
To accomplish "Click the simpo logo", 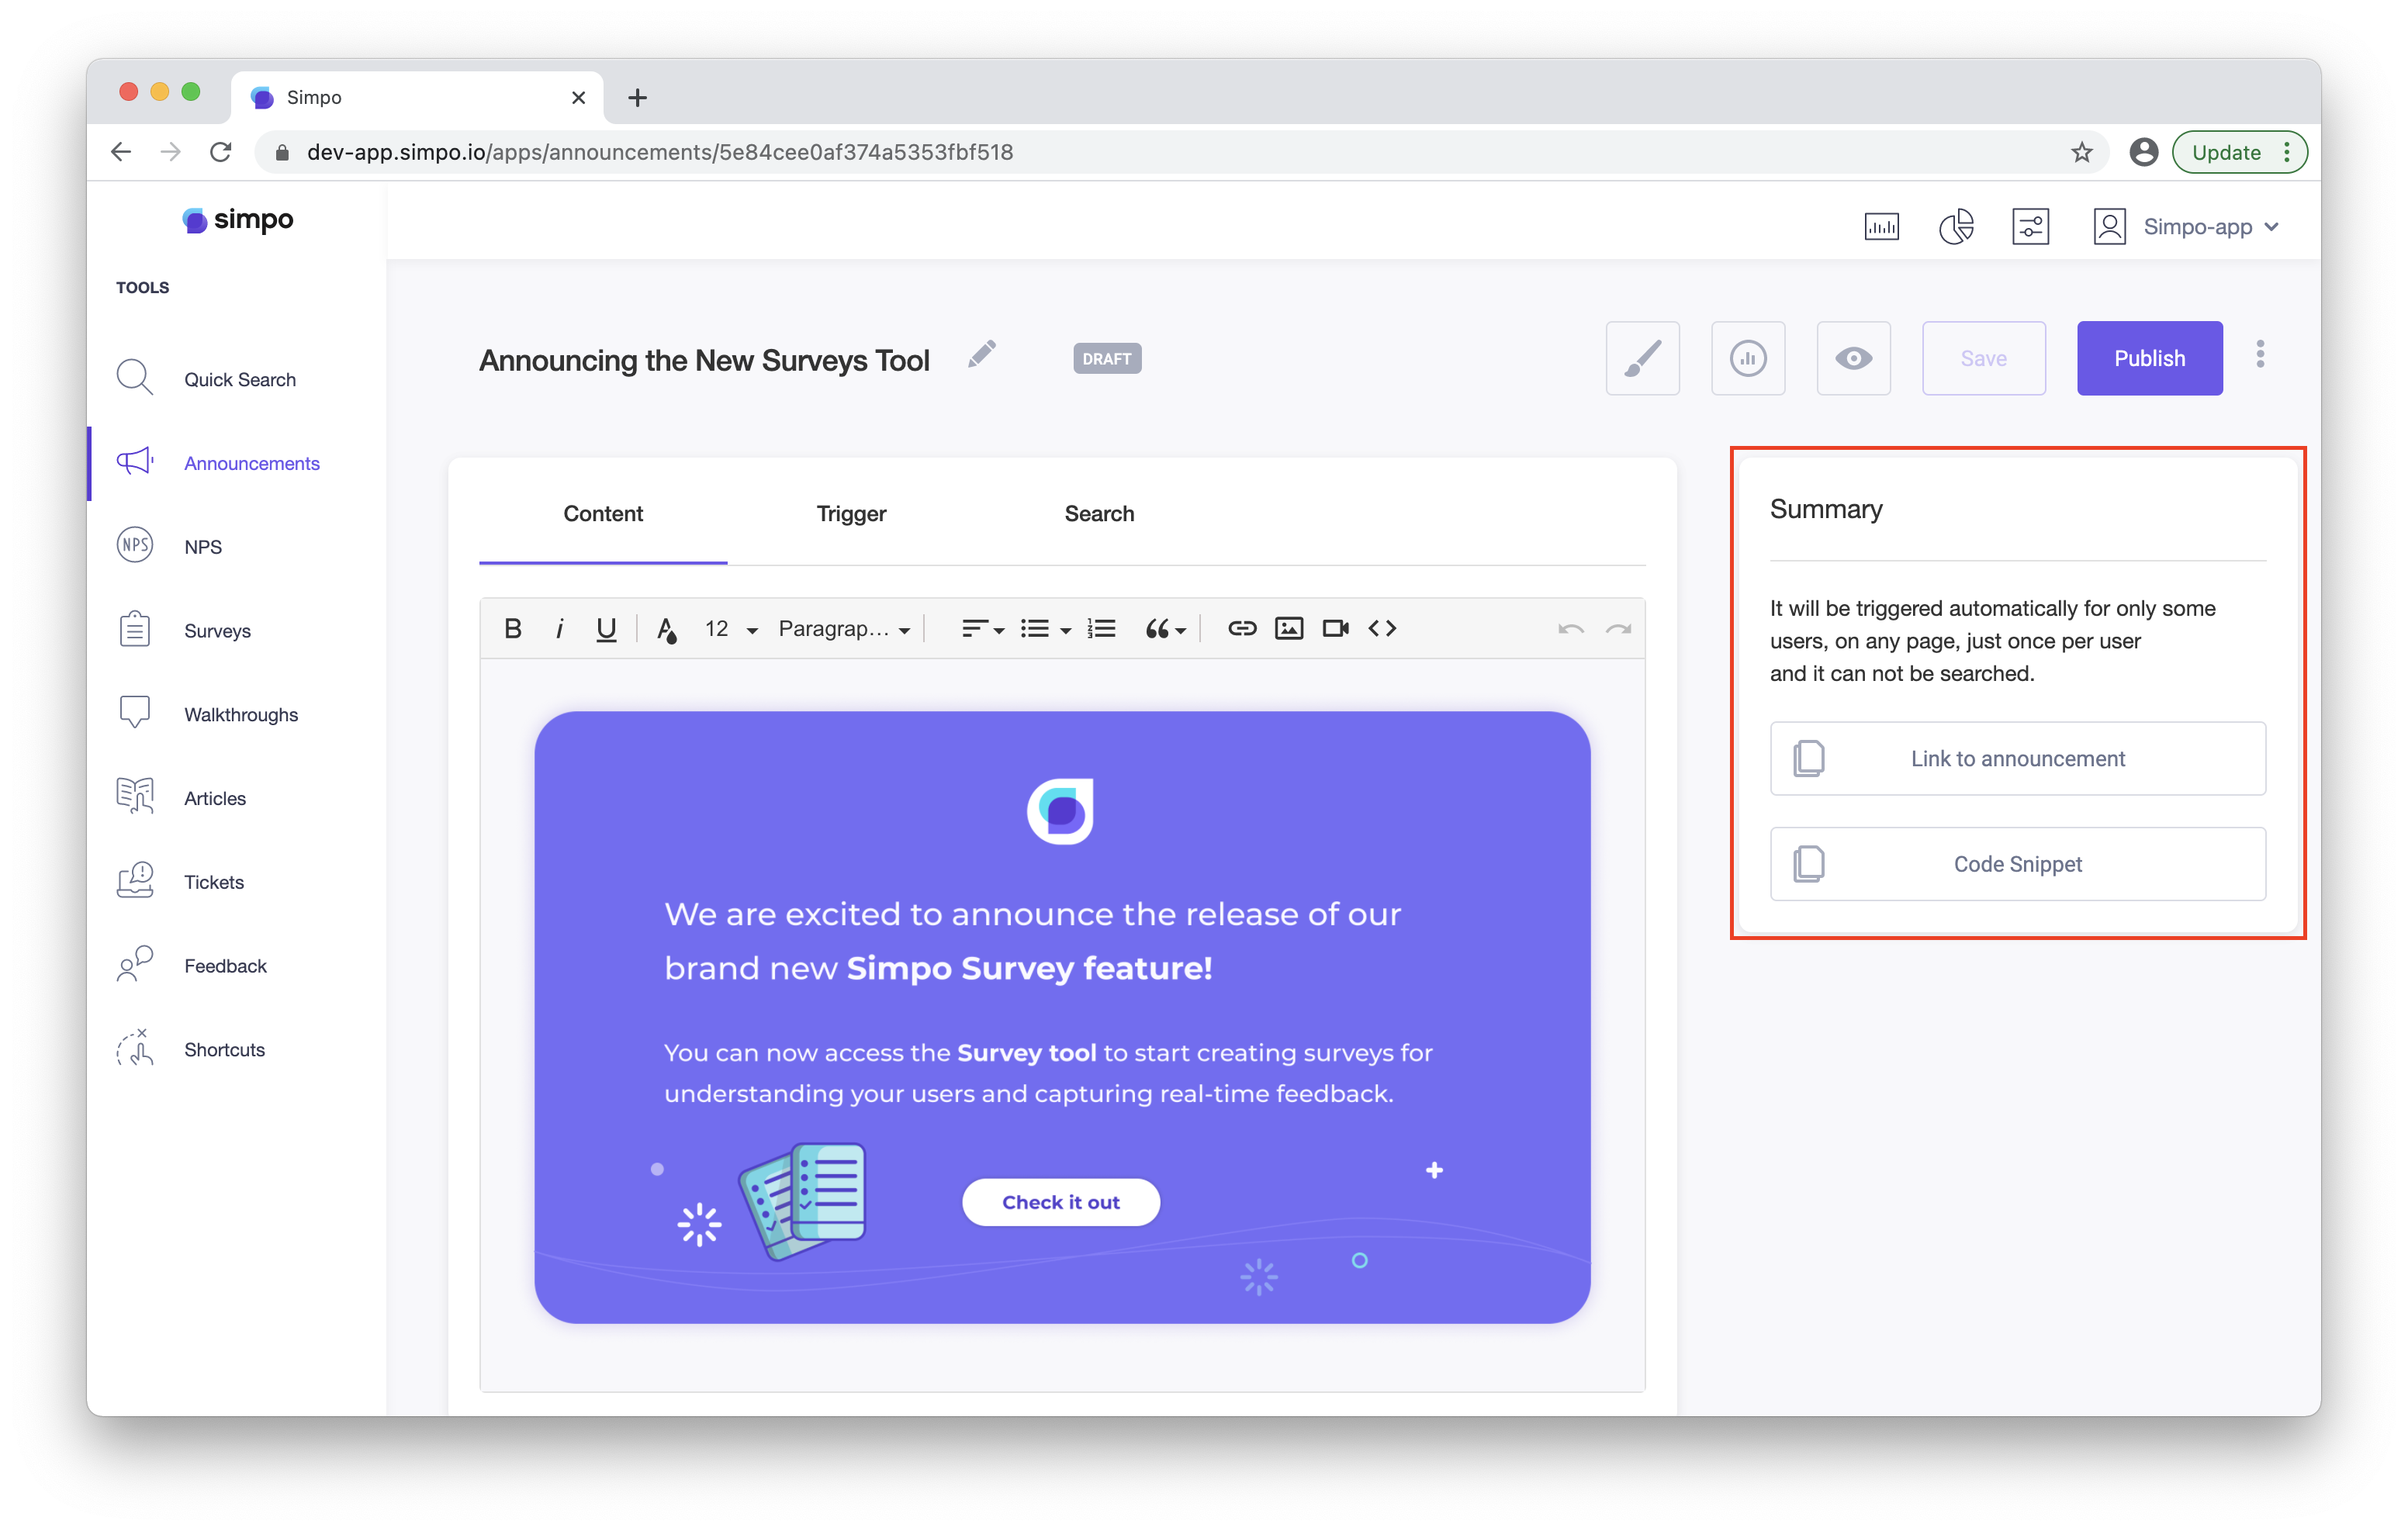I will coord(237,220).
